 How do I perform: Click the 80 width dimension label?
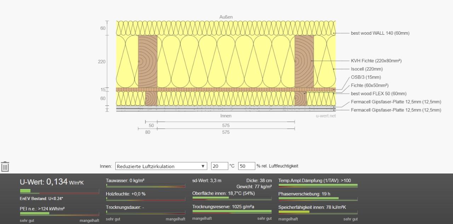coord(148,132)
